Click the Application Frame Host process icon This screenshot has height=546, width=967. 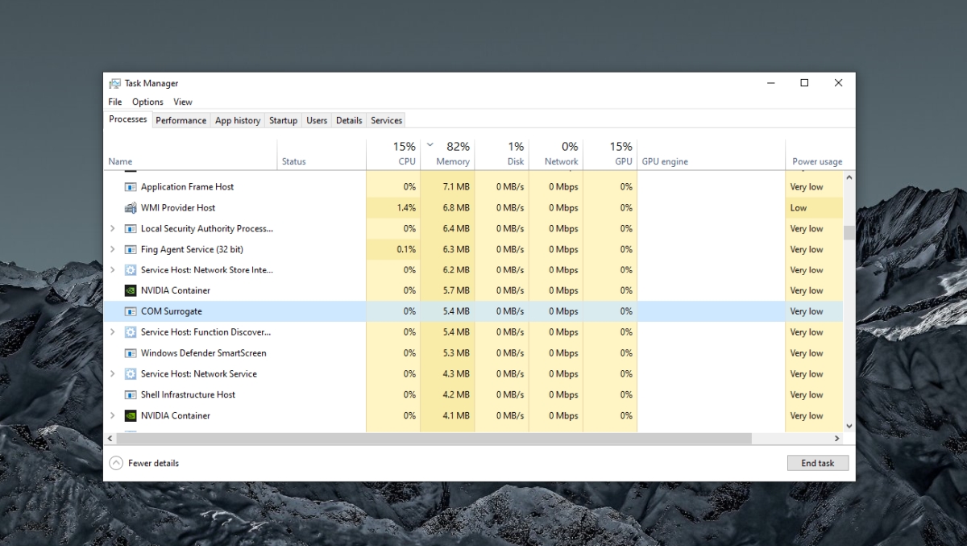click(131, 187)
